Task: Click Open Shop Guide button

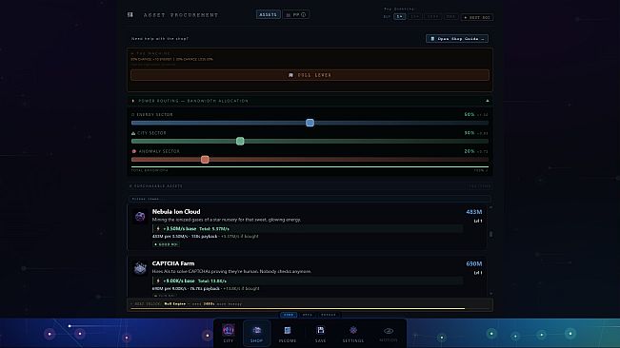Action: [x=457, y=39]
